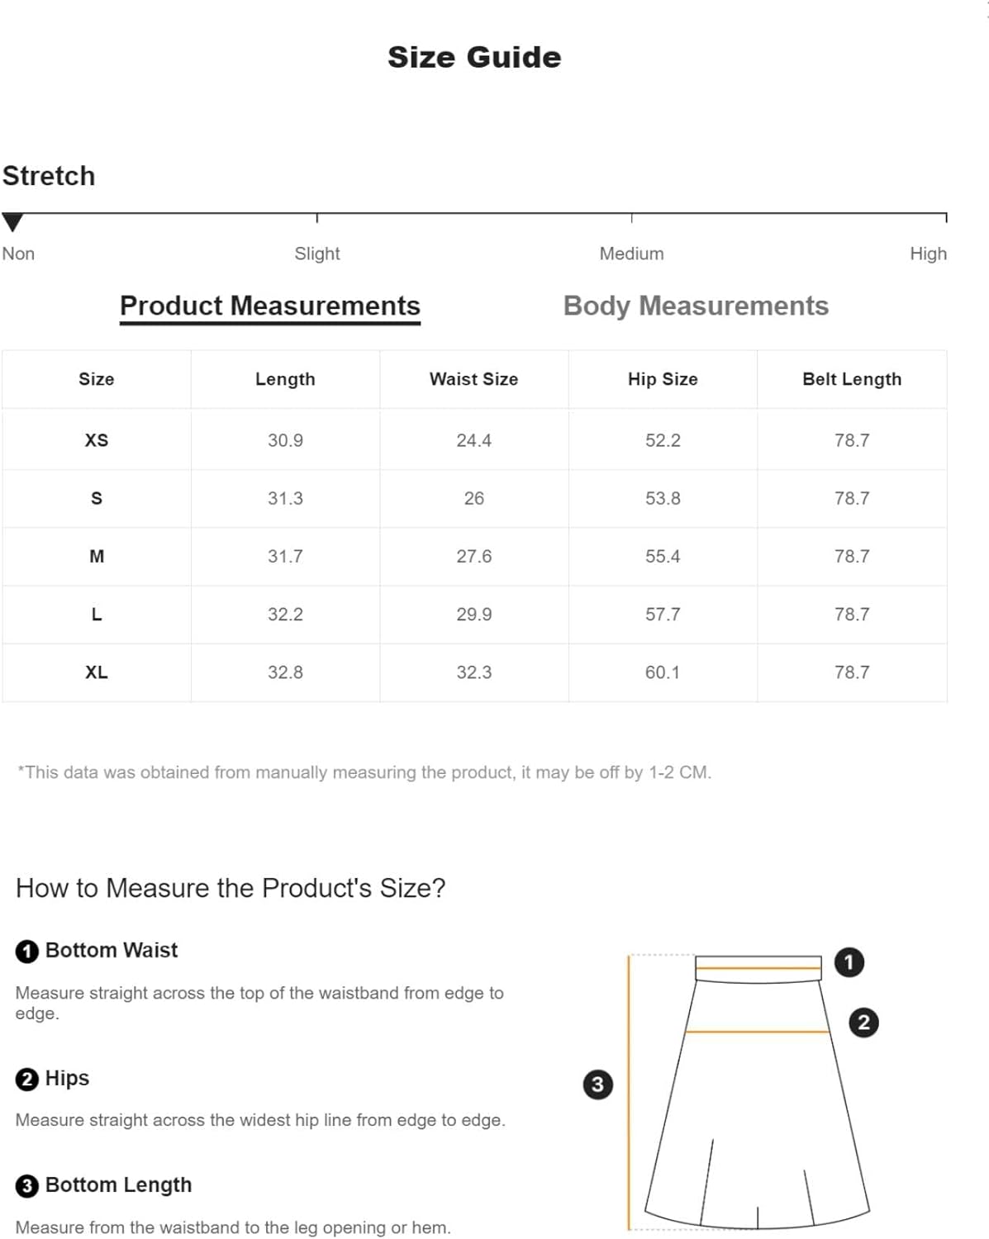This screenshot has height=1239, width=989.
Task: Click the Waist Size column header
Action: tap(473, 379)
